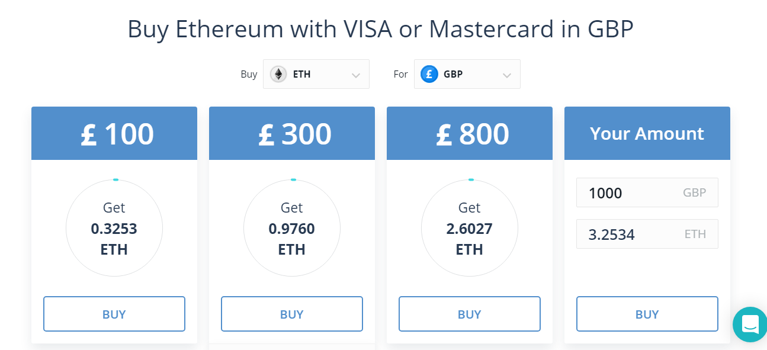Expand the GBP currency dropdown arrow
This screenshot has width=767, height=350.
pyautogui.click(x=506, y=75)
